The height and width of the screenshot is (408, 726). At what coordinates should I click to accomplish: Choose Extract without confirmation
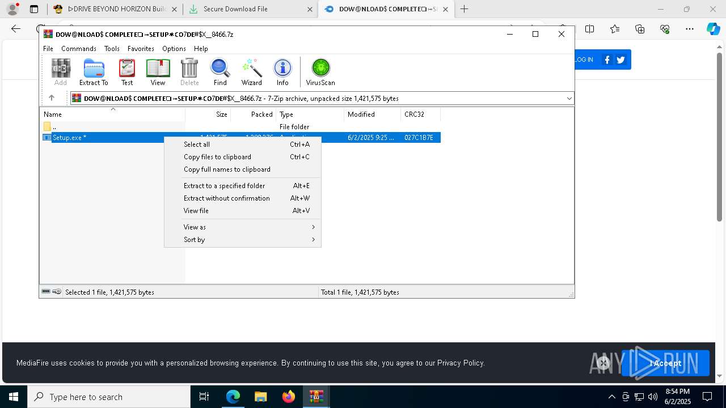click(243, 198)
